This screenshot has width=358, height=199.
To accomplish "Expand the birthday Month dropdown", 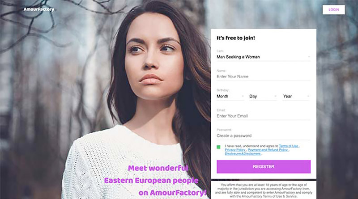I will click(x=230, y=96).
